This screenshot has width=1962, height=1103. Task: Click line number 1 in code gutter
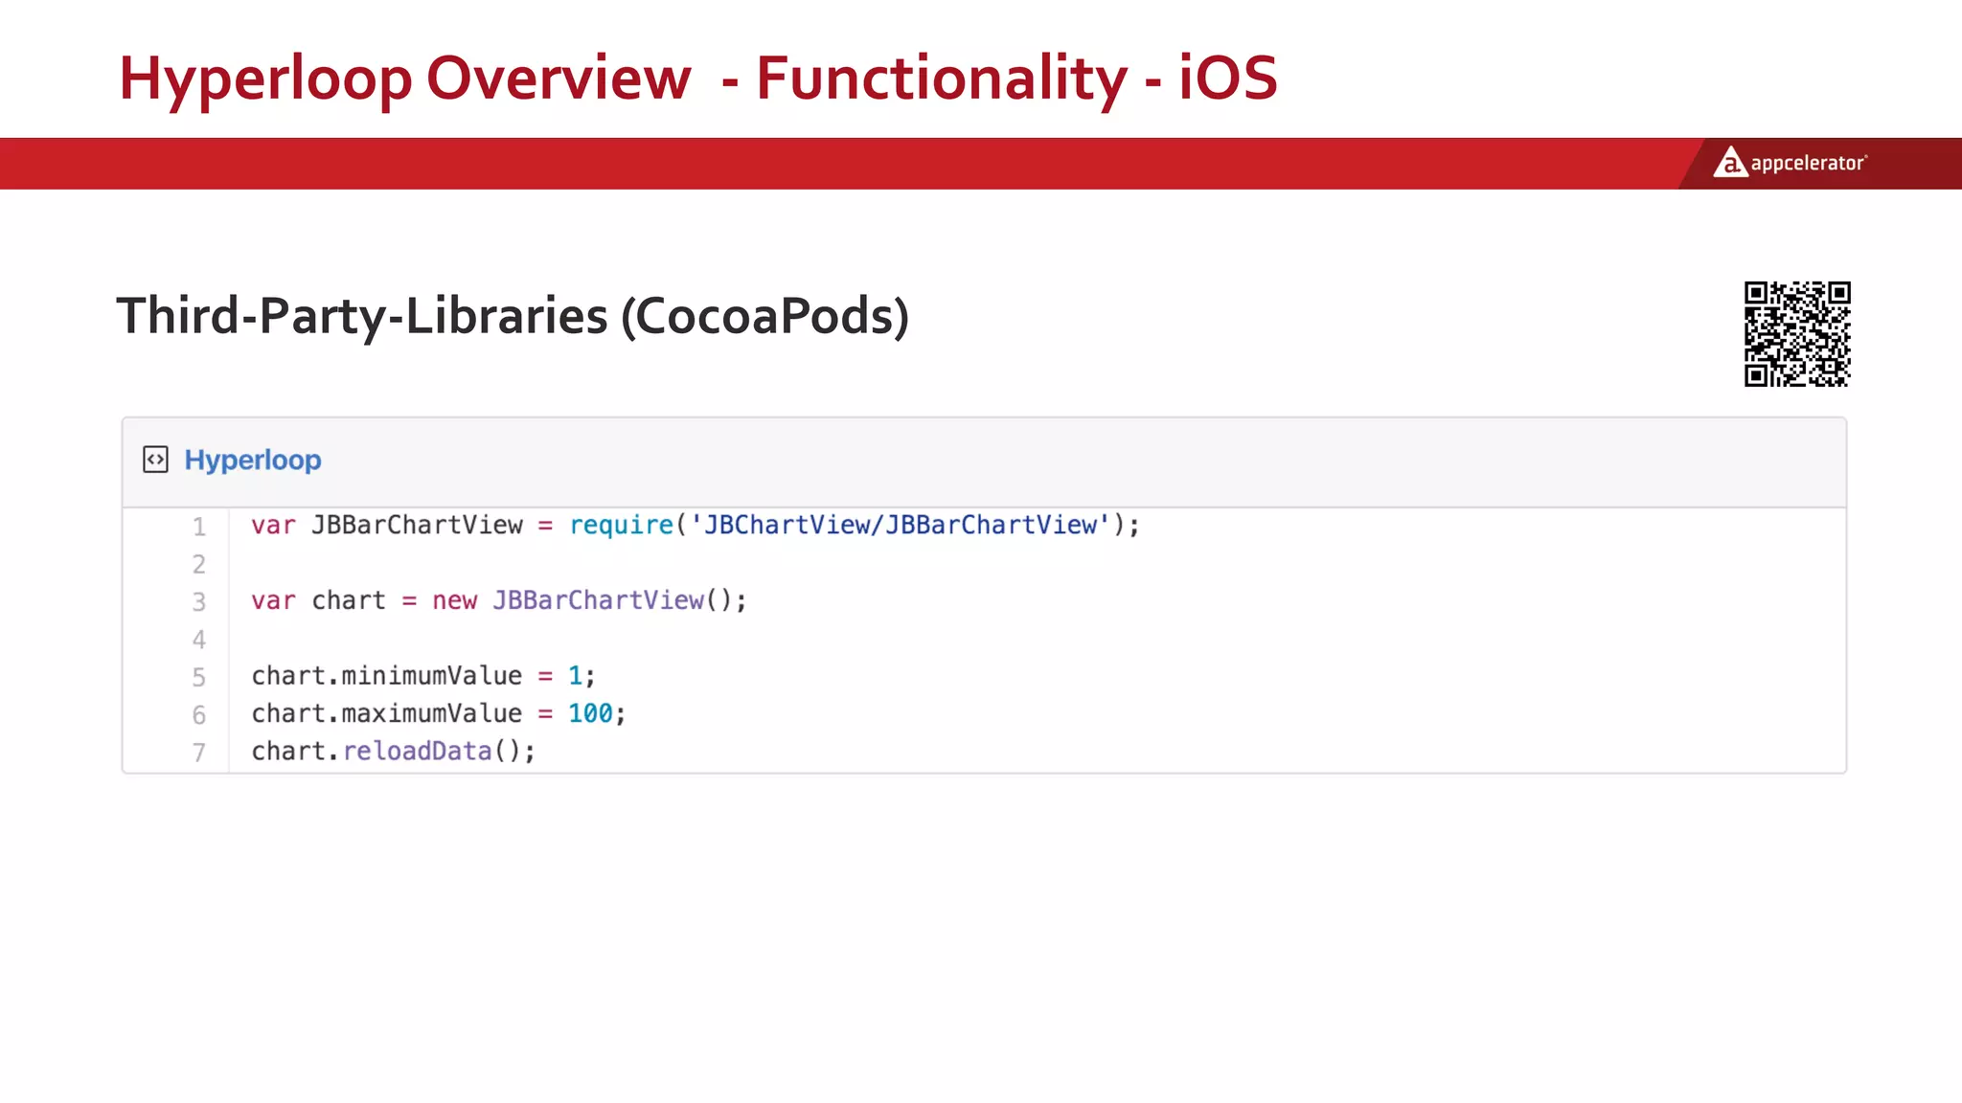coord(198,527)
